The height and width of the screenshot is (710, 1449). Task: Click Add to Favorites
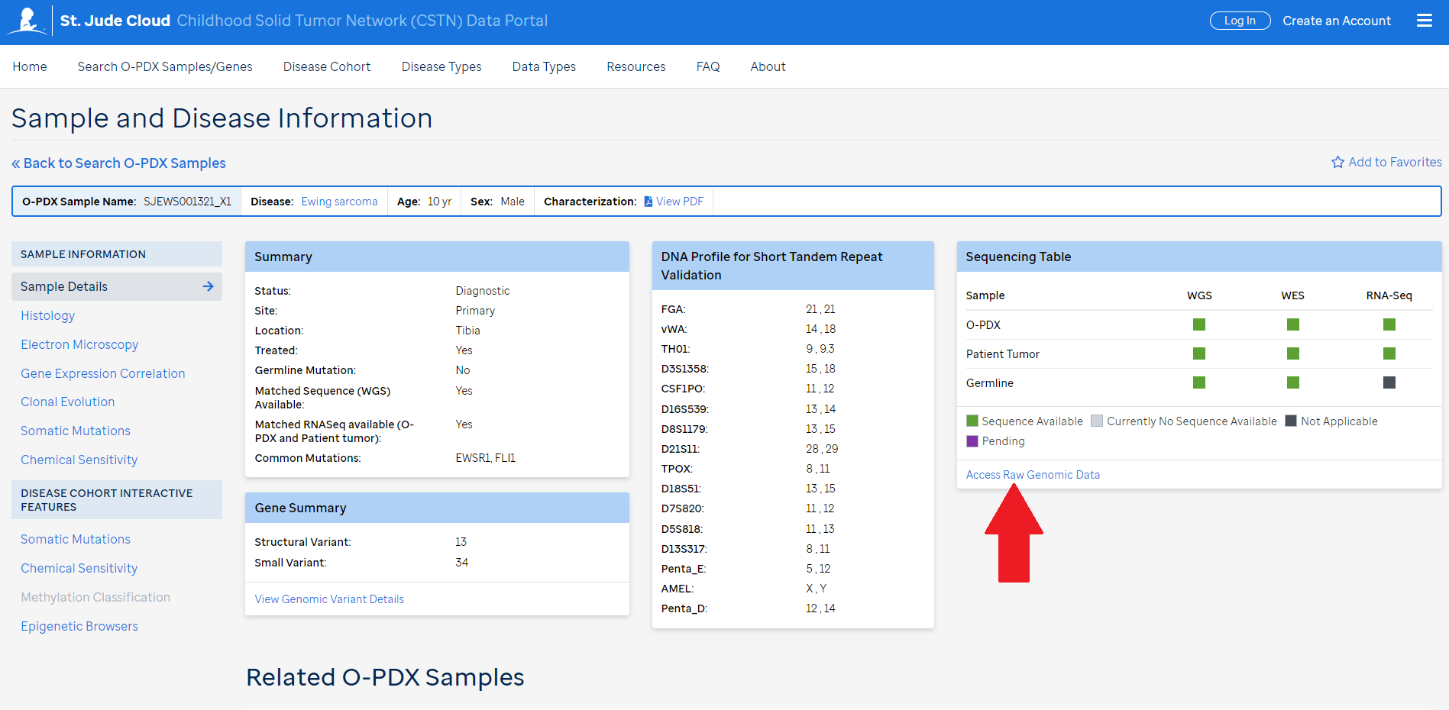coord(1386,162)
